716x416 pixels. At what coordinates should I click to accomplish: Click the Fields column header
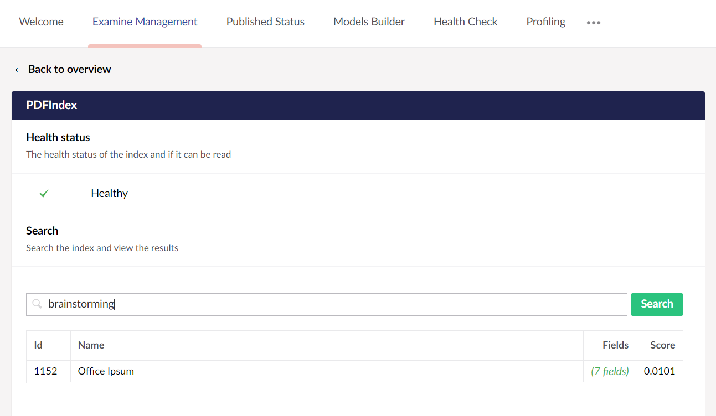click(x=615, y=345)
